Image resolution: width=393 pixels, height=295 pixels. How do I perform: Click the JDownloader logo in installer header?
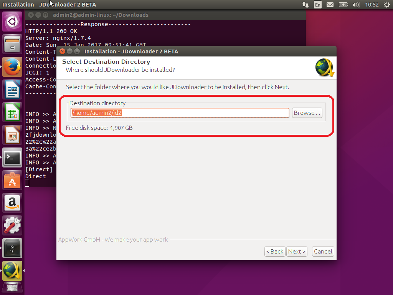click(325, 68)
